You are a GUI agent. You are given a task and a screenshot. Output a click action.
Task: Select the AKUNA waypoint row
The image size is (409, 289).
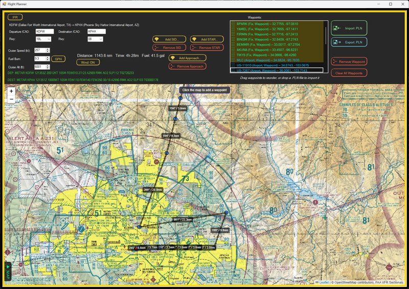click(277, 50)
